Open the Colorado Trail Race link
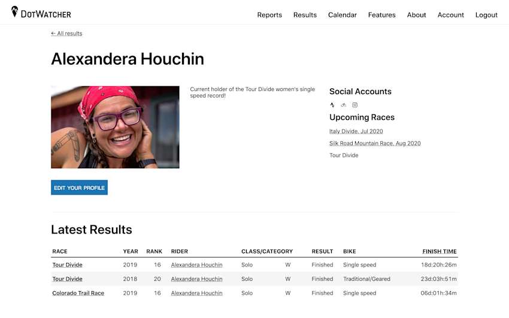Viewport: 509px width, 318px height. 78,293
